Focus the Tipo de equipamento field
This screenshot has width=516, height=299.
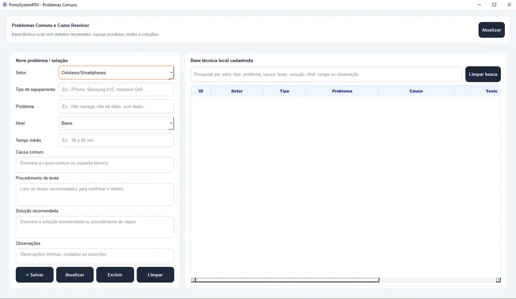tap(116, 89)
